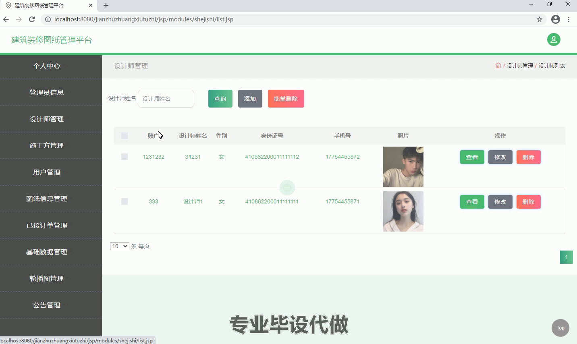Click phone number 17754455872
This screenshot has width=577, height=344.
coord(342,157)
